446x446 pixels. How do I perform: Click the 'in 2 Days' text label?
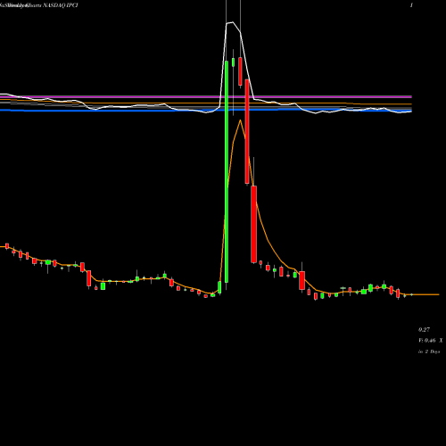coord(429,351)
